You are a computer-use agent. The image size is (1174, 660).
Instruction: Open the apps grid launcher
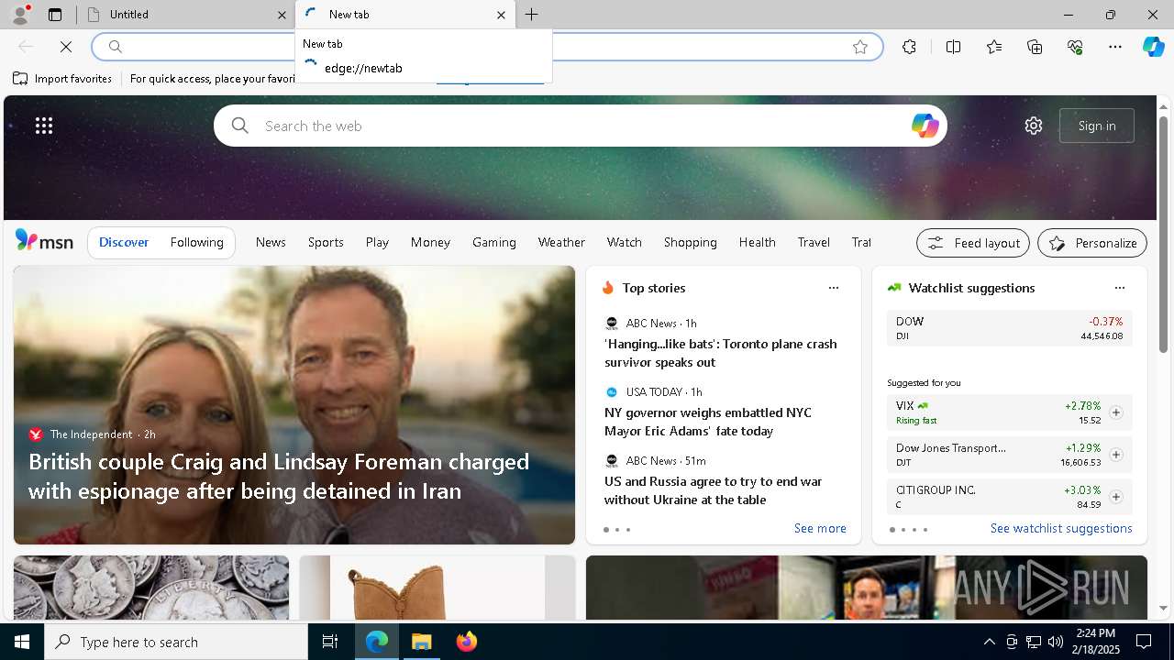[x=44, y=126]
